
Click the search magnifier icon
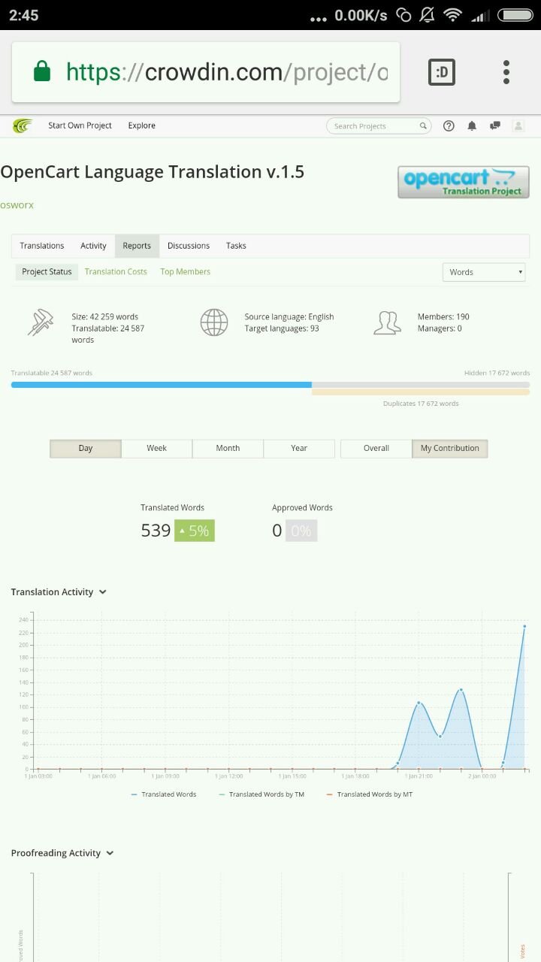pos(423,126)
